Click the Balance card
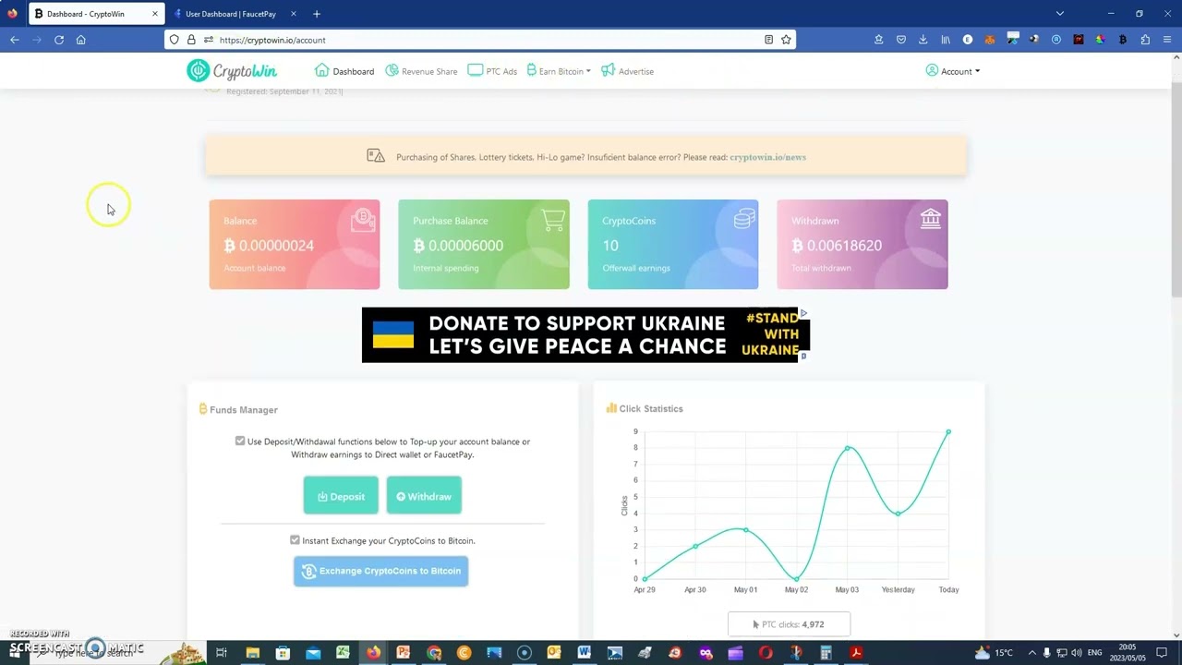Screen dimensions: 1182x665 pos(295,245)
